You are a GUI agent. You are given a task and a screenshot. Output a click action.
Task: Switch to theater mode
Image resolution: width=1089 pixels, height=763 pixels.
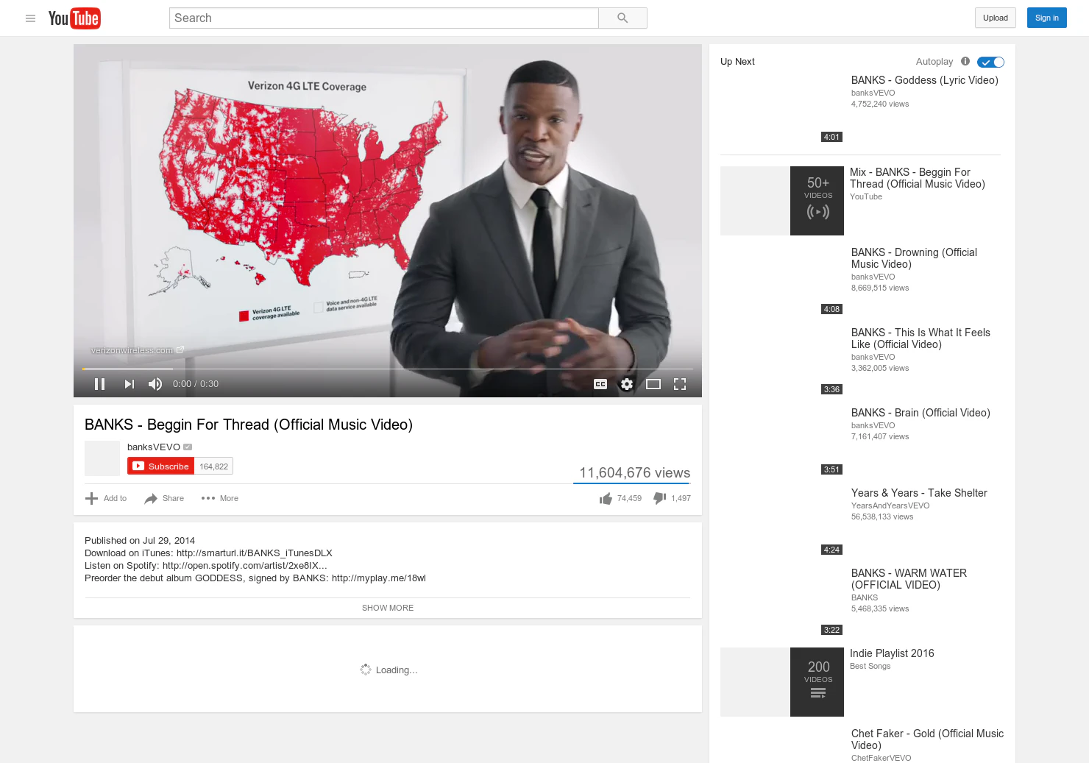tap(653, 384)
